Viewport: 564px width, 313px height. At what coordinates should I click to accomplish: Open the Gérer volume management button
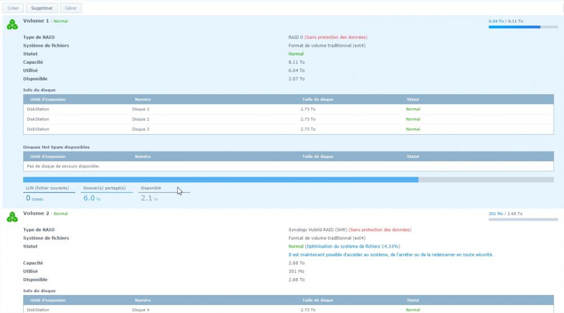(70, 8)
